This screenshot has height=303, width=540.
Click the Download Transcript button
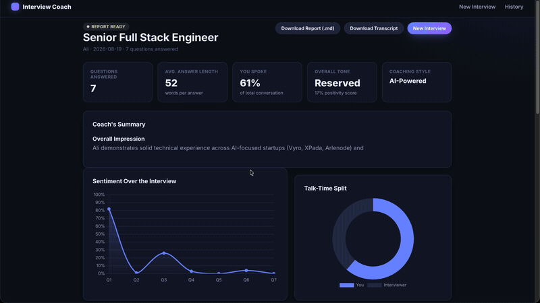point(374,28)
